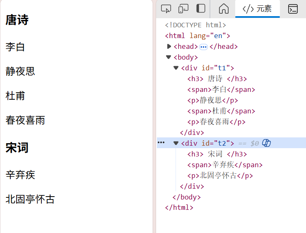Viewport: 306px width, 233px height.
Task: Click the Copilot explain icon beside div t2
Action: tap(266, 143)
